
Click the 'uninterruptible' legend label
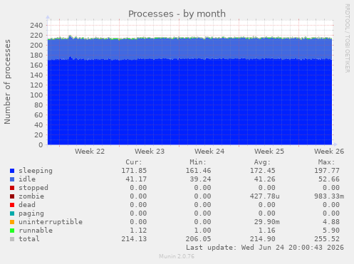pyautogui.click(x=51, y=222)
